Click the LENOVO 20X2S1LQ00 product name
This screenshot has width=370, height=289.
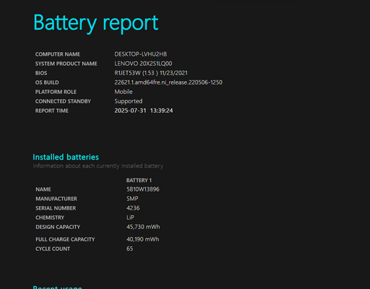coord(143,64)
